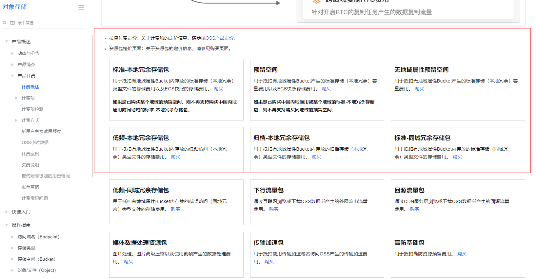This screenshot has height=279, width=536.
Task: Click 购买 in 媒体数据处理资源包 card
Action: coord(128,262)
